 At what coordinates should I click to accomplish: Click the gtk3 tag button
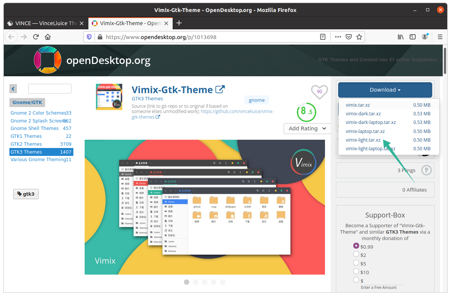[x=26, y=194]
